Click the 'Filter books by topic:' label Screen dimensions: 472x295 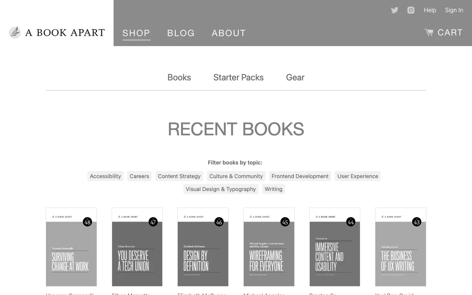235,163
